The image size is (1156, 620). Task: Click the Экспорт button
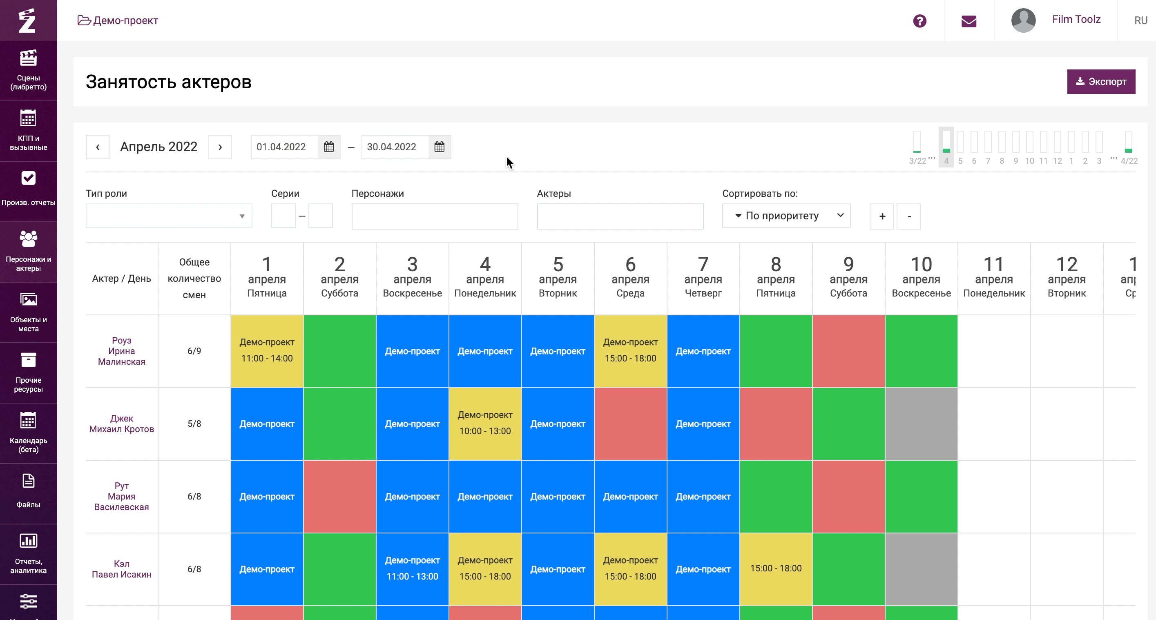pos(1101,81)
